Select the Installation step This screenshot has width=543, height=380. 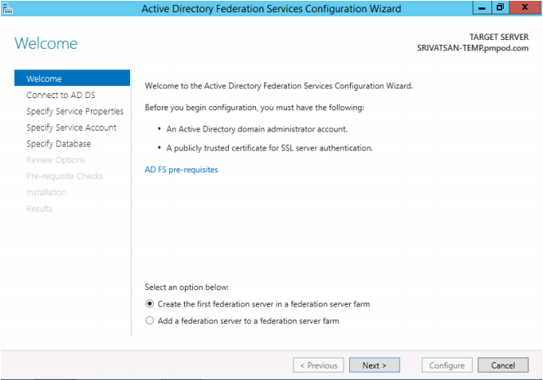tap(47, 192)
